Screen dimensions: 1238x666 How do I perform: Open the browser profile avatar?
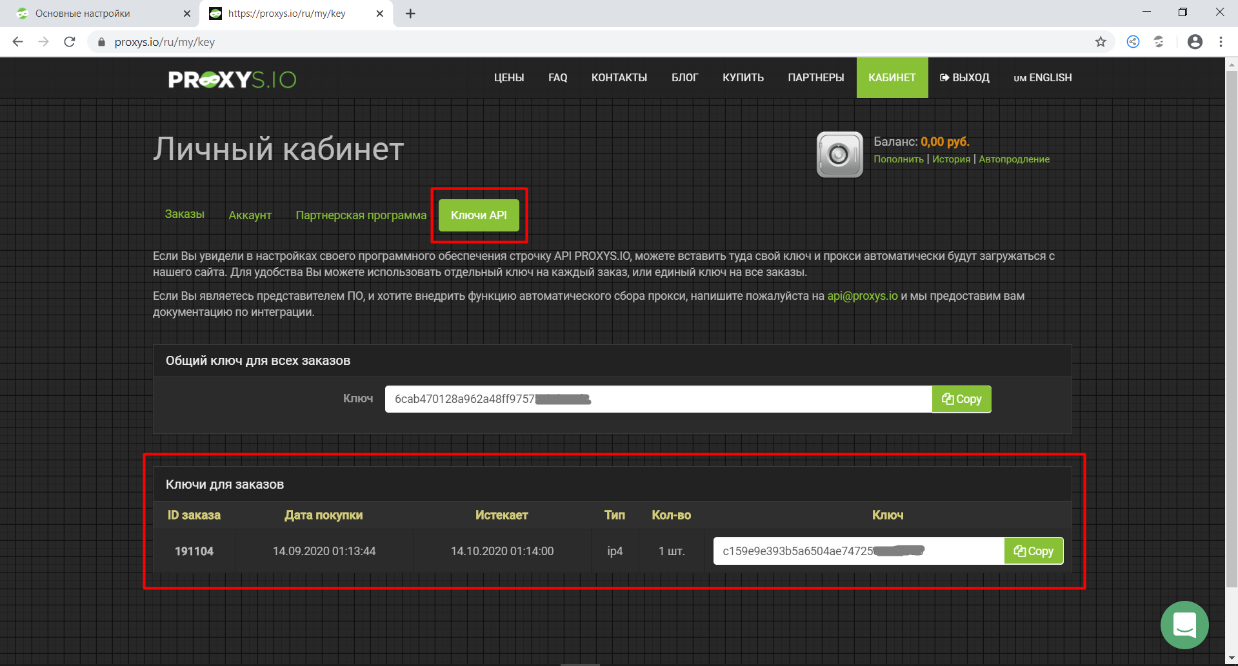(x=1195, y=41)
